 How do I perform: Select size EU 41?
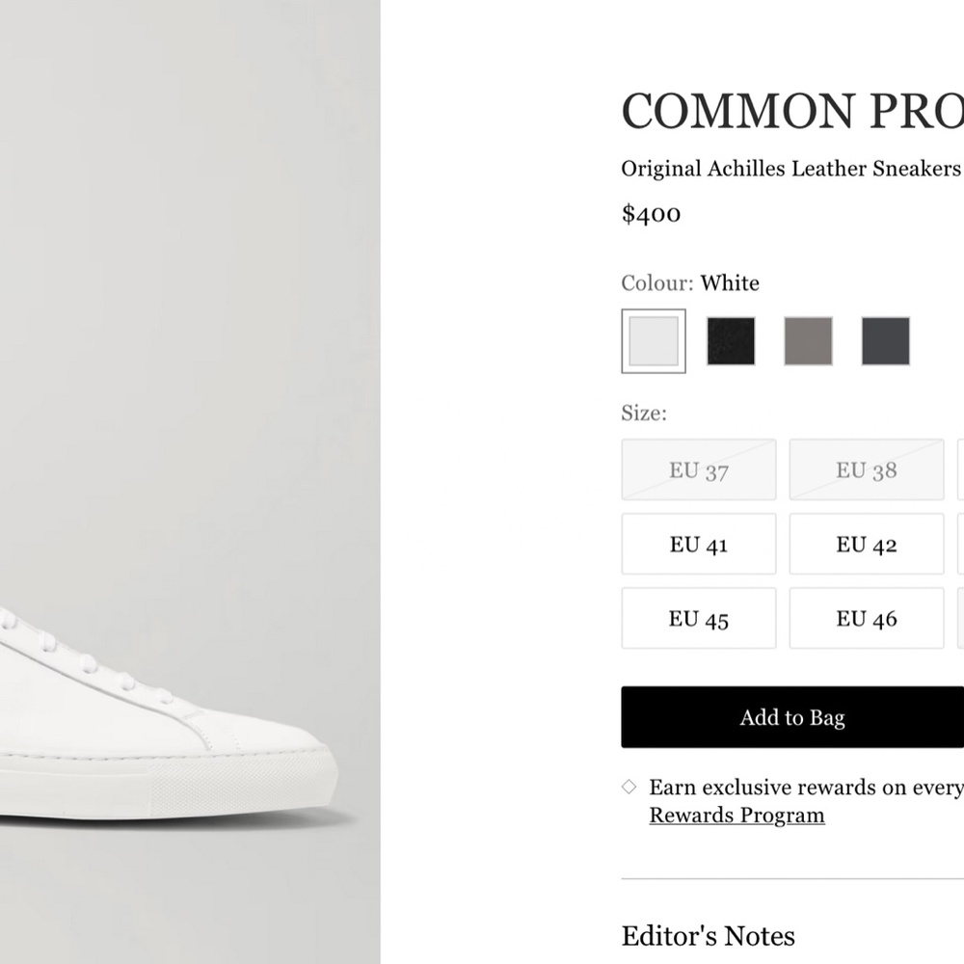[x=698, y=544]
